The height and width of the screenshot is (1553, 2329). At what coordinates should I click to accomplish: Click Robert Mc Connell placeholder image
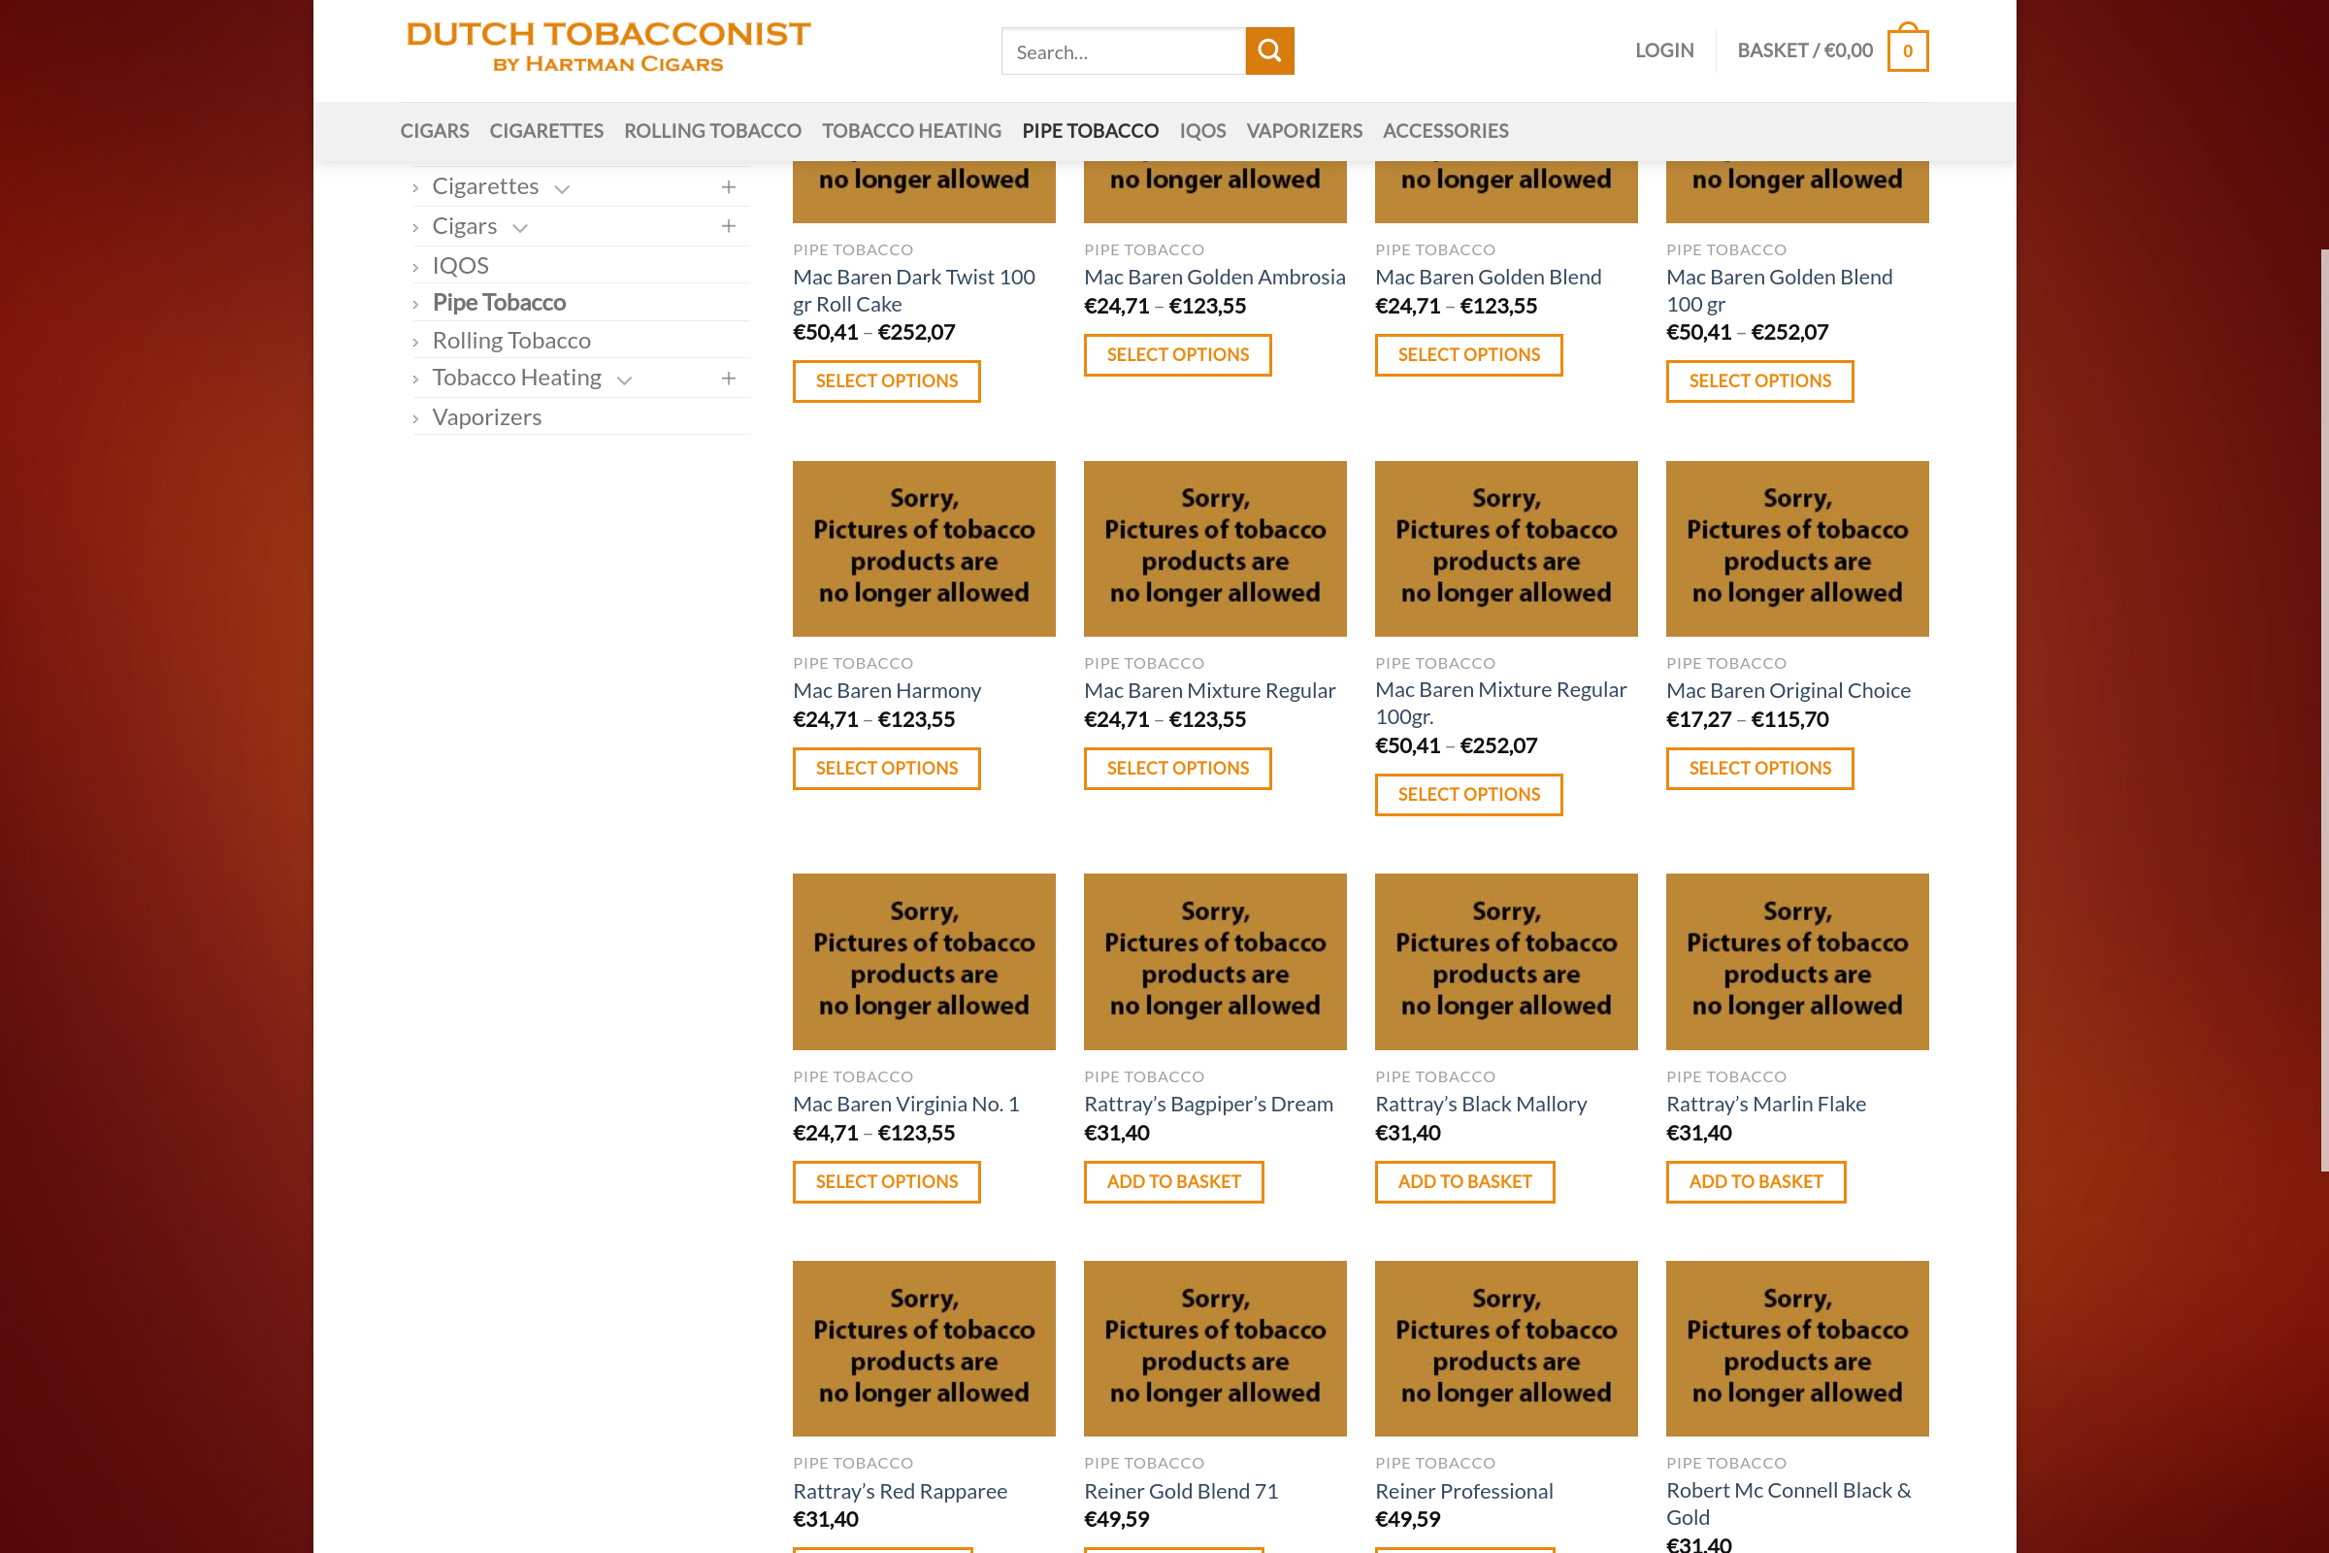1797,1348
